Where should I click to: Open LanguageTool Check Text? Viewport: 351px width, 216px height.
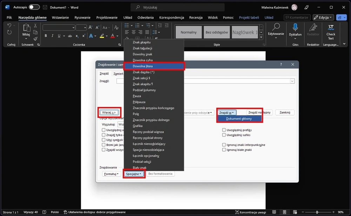331,32
